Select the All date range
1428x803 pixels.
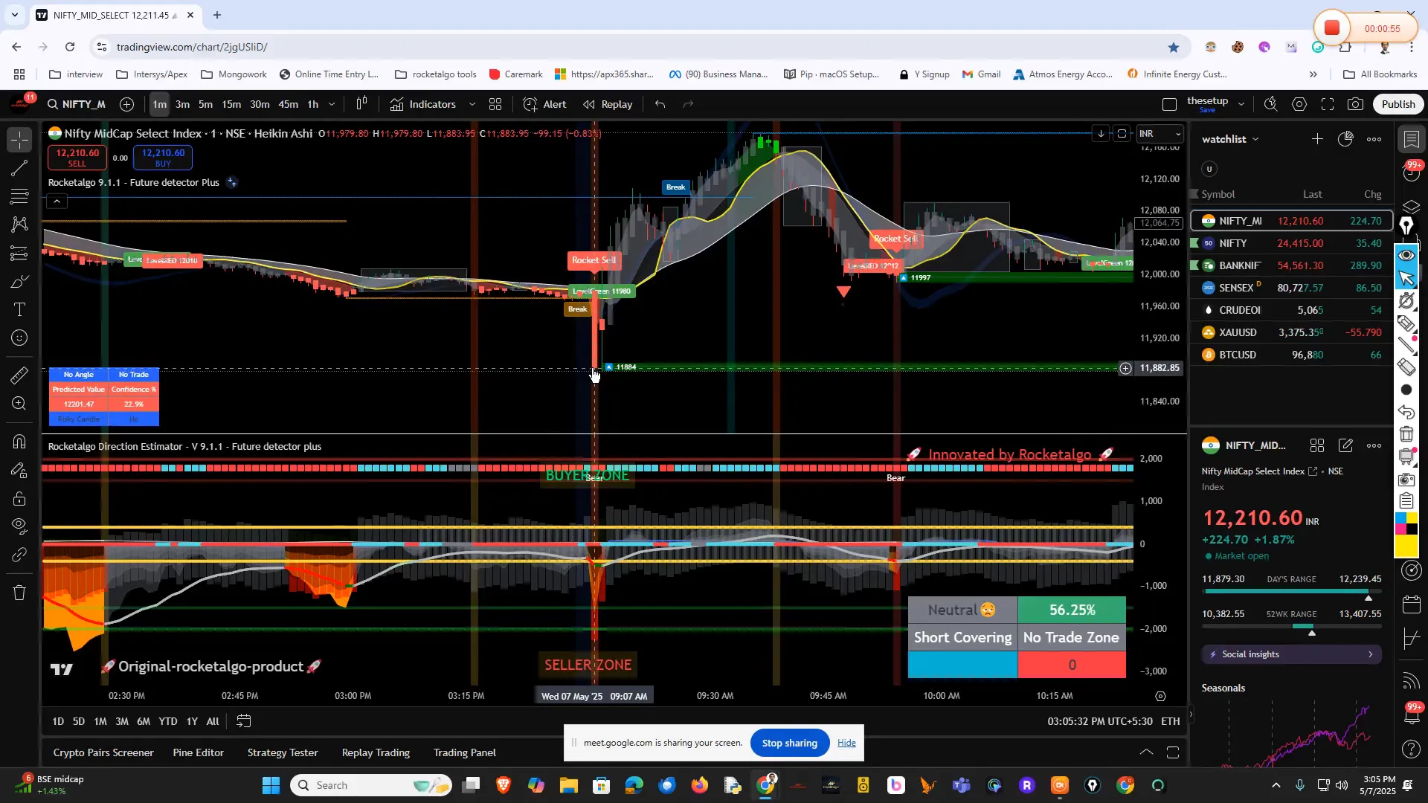(213, 721)
